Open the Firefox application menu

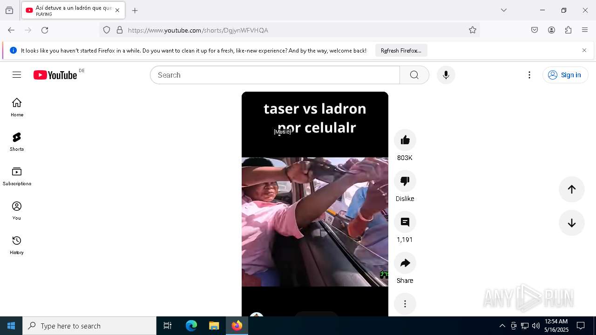pyautogui.click(x=585, y=30)
